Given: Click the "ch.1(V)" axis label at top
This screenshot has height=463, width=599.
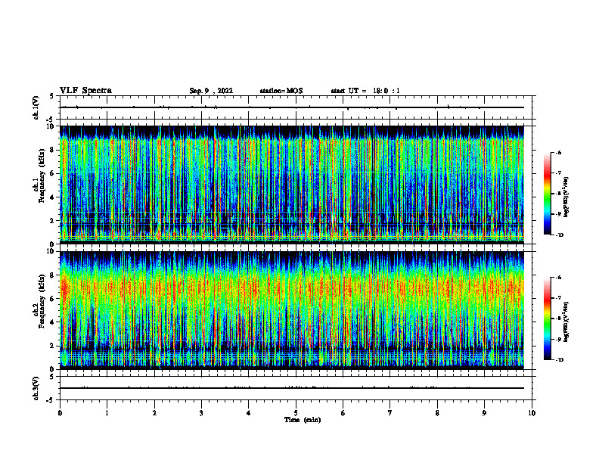Looking at the screenshot, I should 36,107.
